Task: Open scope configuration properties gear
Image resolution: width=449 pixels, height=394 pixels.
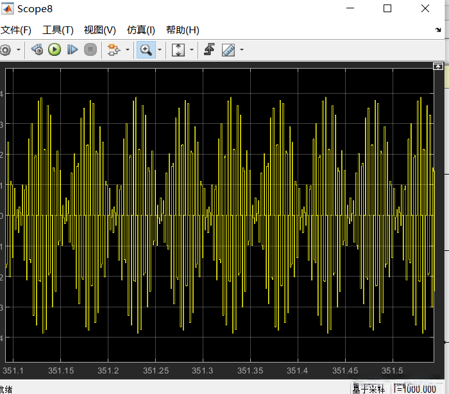Action: 5,49
